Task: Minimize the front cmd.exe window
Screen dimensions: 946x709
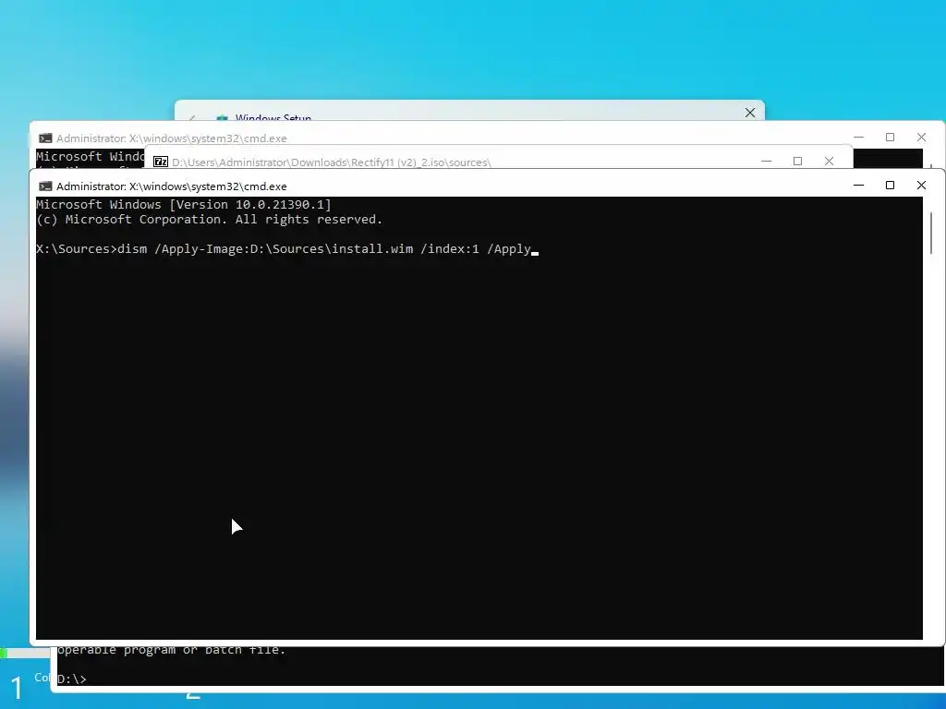Action: click(x=858, y=185)
